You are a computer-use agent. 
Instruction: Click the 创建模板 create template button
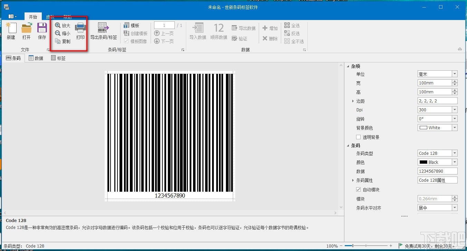(x=135, y=33)
